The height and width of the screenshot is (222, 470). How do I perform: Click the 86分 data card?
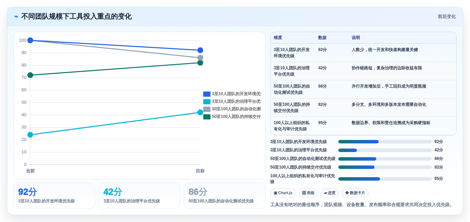224,196
